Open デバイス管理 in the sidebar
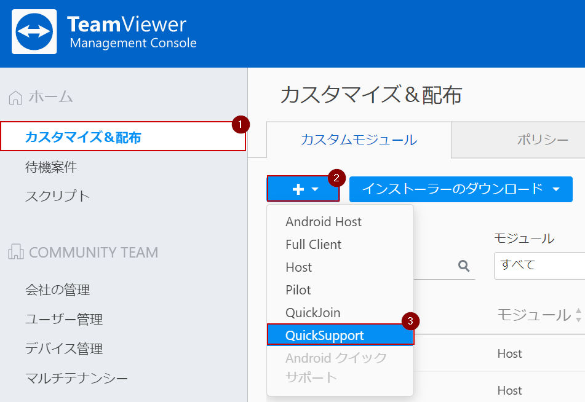This screenshot has width=585, height=402. 64,349
